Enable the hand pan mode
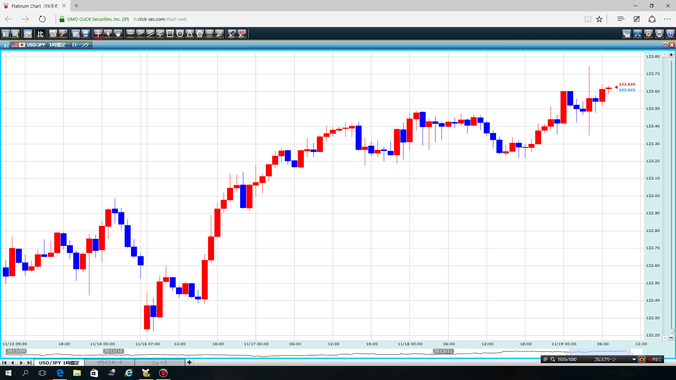 pos(118,34)
